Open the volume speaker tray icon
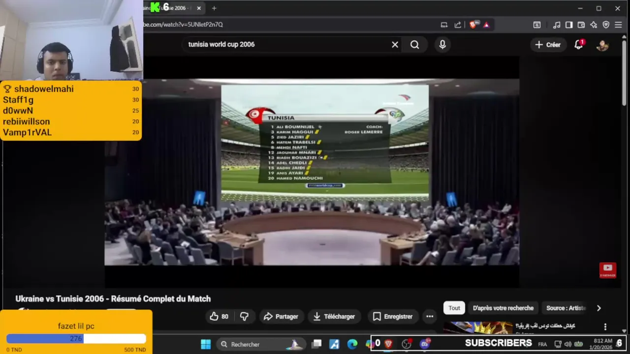This screenshot has height=354, width=630. coord(568,344)
